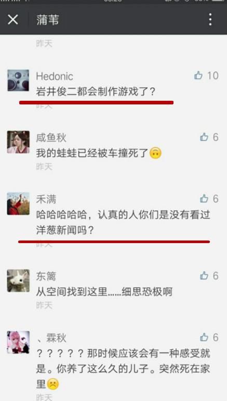The image size is (227, 401).
Task: Select the comment 从空间找到这里……细思恐极啊
Action: [104, 292]
